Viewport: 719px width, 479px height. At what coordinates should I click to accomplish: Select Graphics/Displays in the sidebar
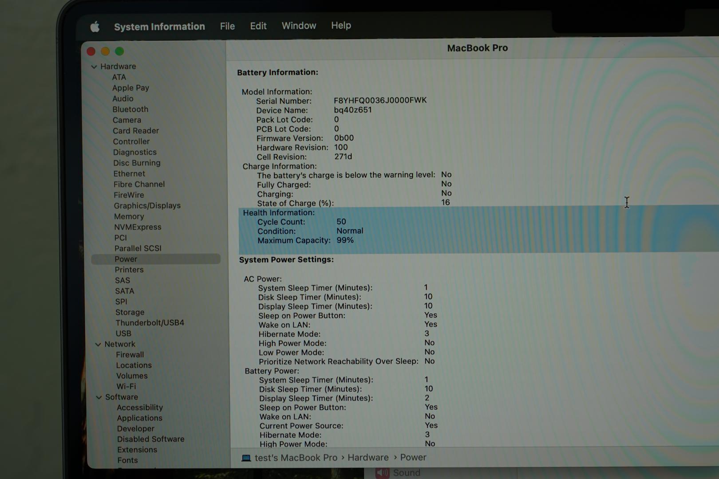tap(147, 206)
